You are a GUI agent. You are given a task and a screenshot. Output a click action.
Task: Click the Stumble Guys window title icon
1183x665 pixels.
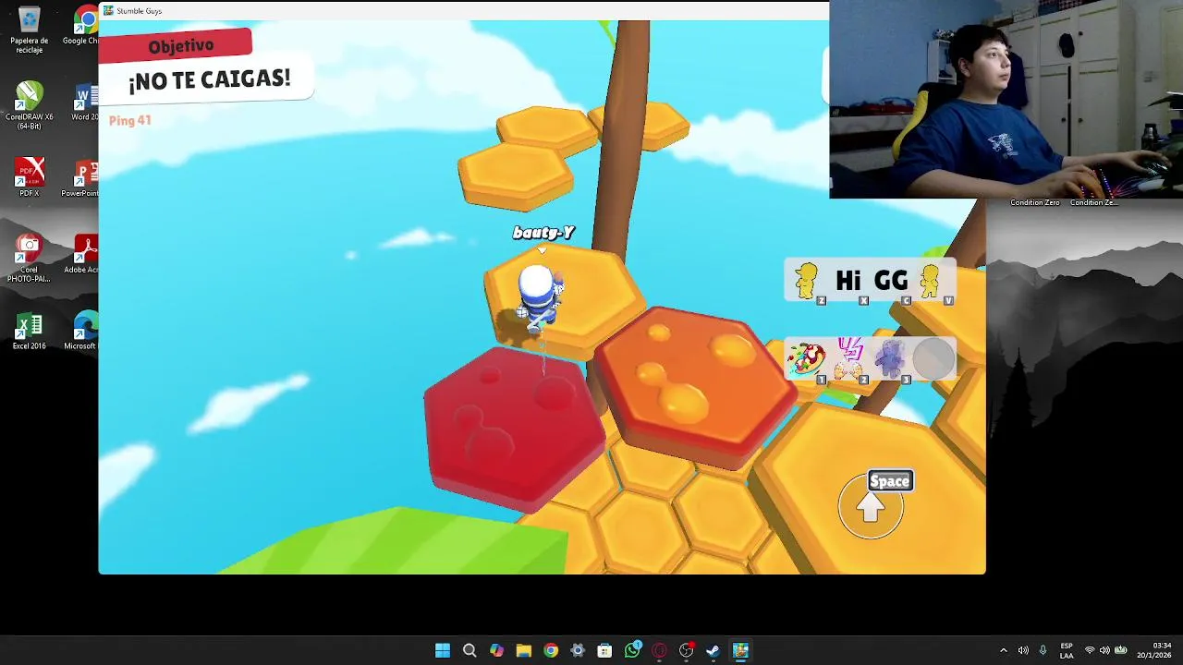click(x=108, y=11)
